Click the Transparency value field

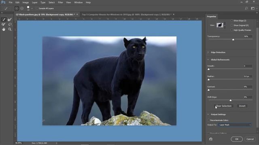click(248, 36)
